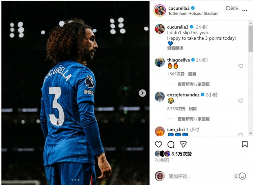
Task: Like enzojfernandez's comment
Action: click(241, 101)
